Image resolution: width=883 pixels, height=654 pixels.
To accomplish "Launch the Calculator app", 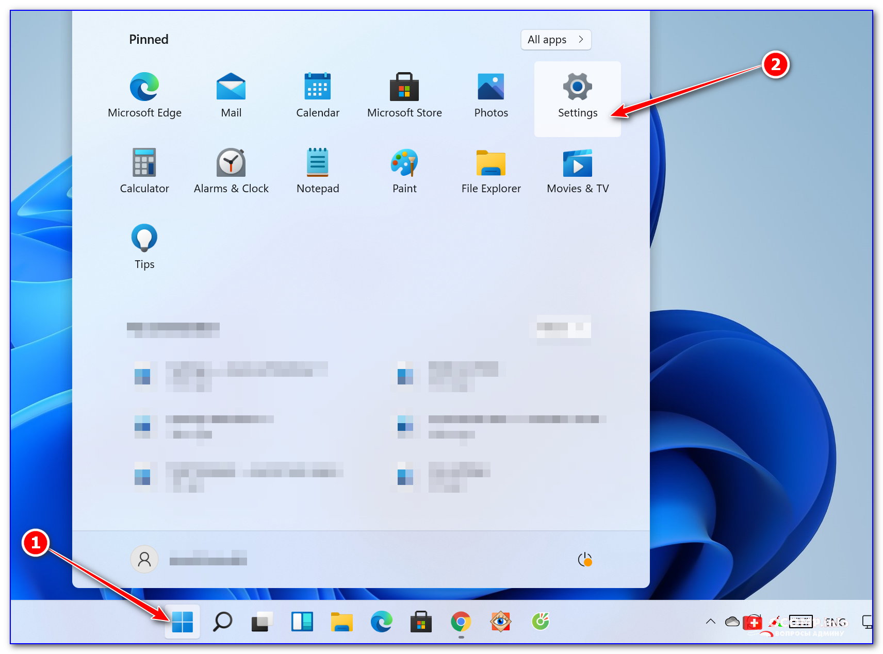I will (x=144, y=172).
